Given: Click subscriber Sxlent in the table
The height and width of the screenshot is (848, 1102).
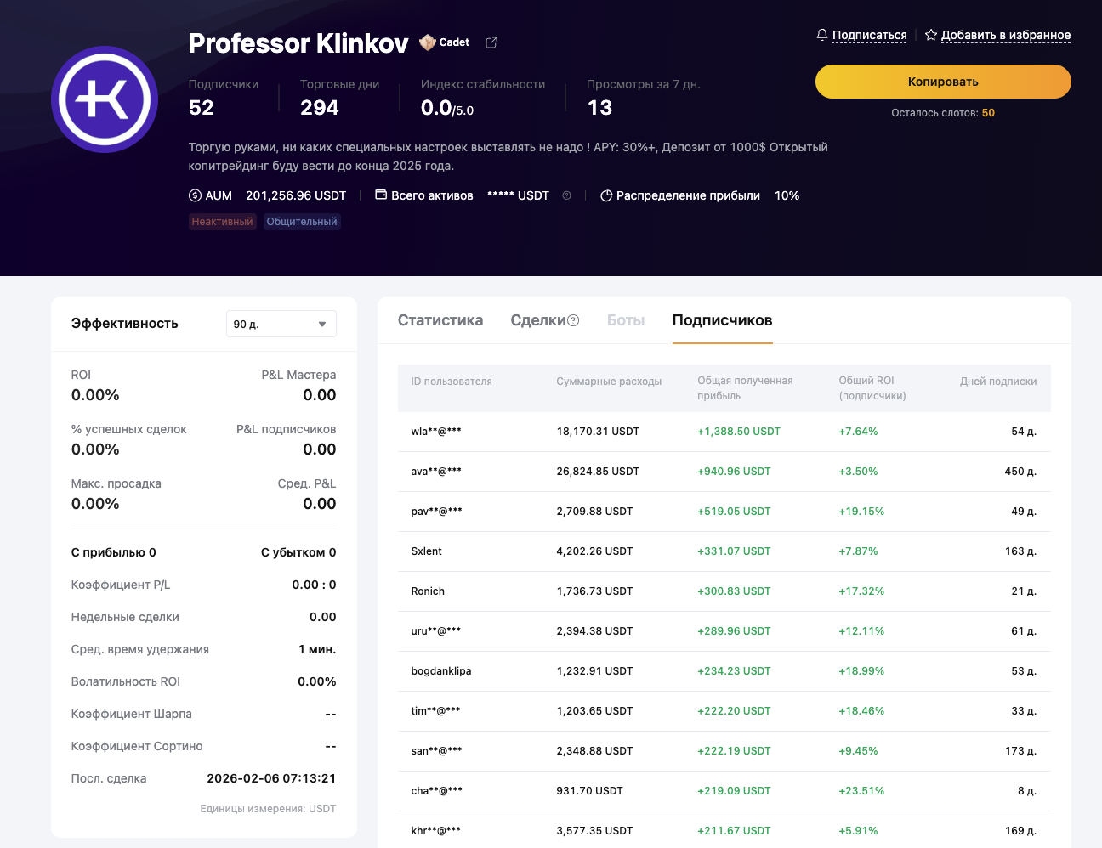Looking at the screenshot, I should [427, 551].
